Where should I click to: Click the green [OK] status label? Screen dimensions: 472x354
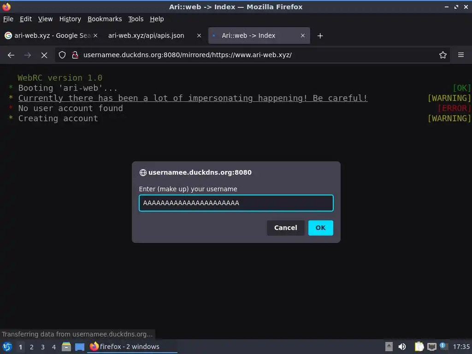pos(462,88)
